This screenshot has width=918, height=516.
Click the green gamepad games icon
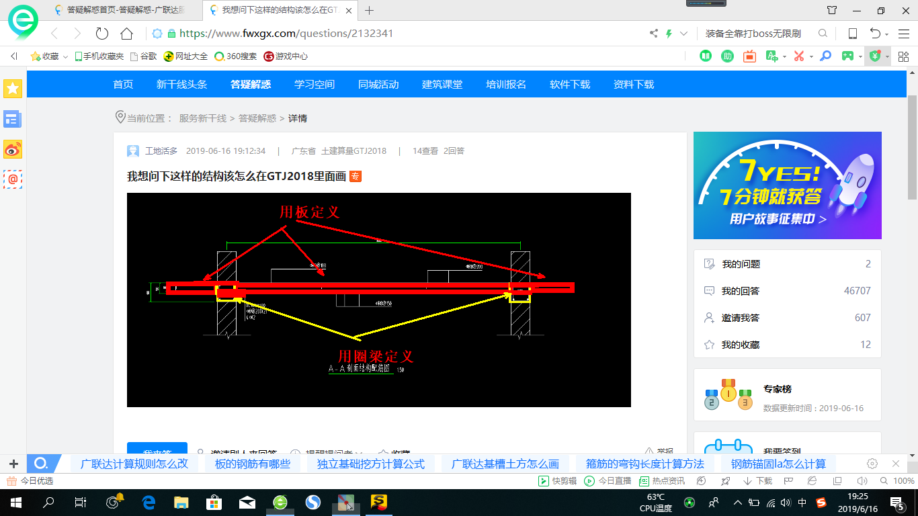[x=848, y=56]
